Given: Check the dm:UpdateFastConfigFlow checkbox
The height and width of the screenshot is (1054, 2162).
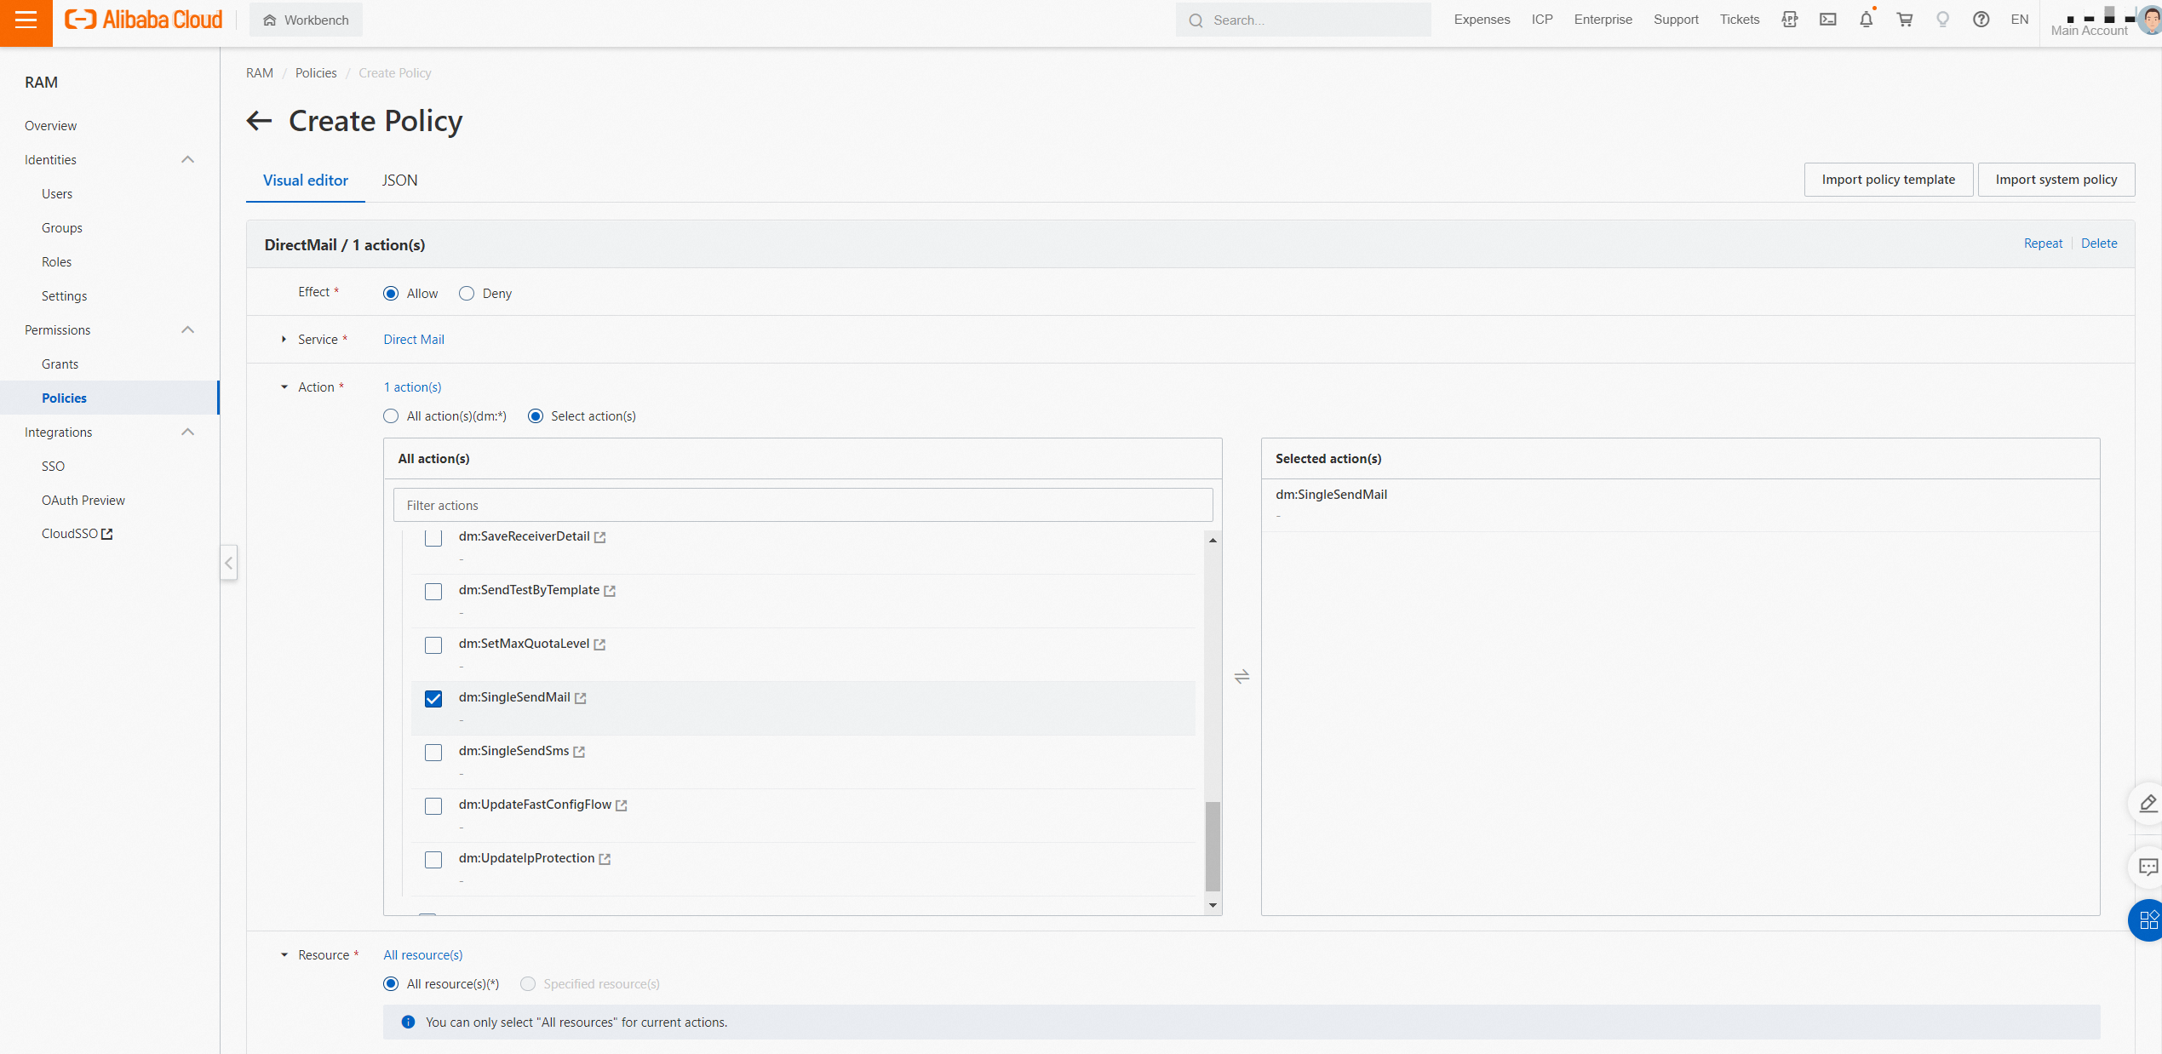Looking at the screenshot, I should pos(433,806).
